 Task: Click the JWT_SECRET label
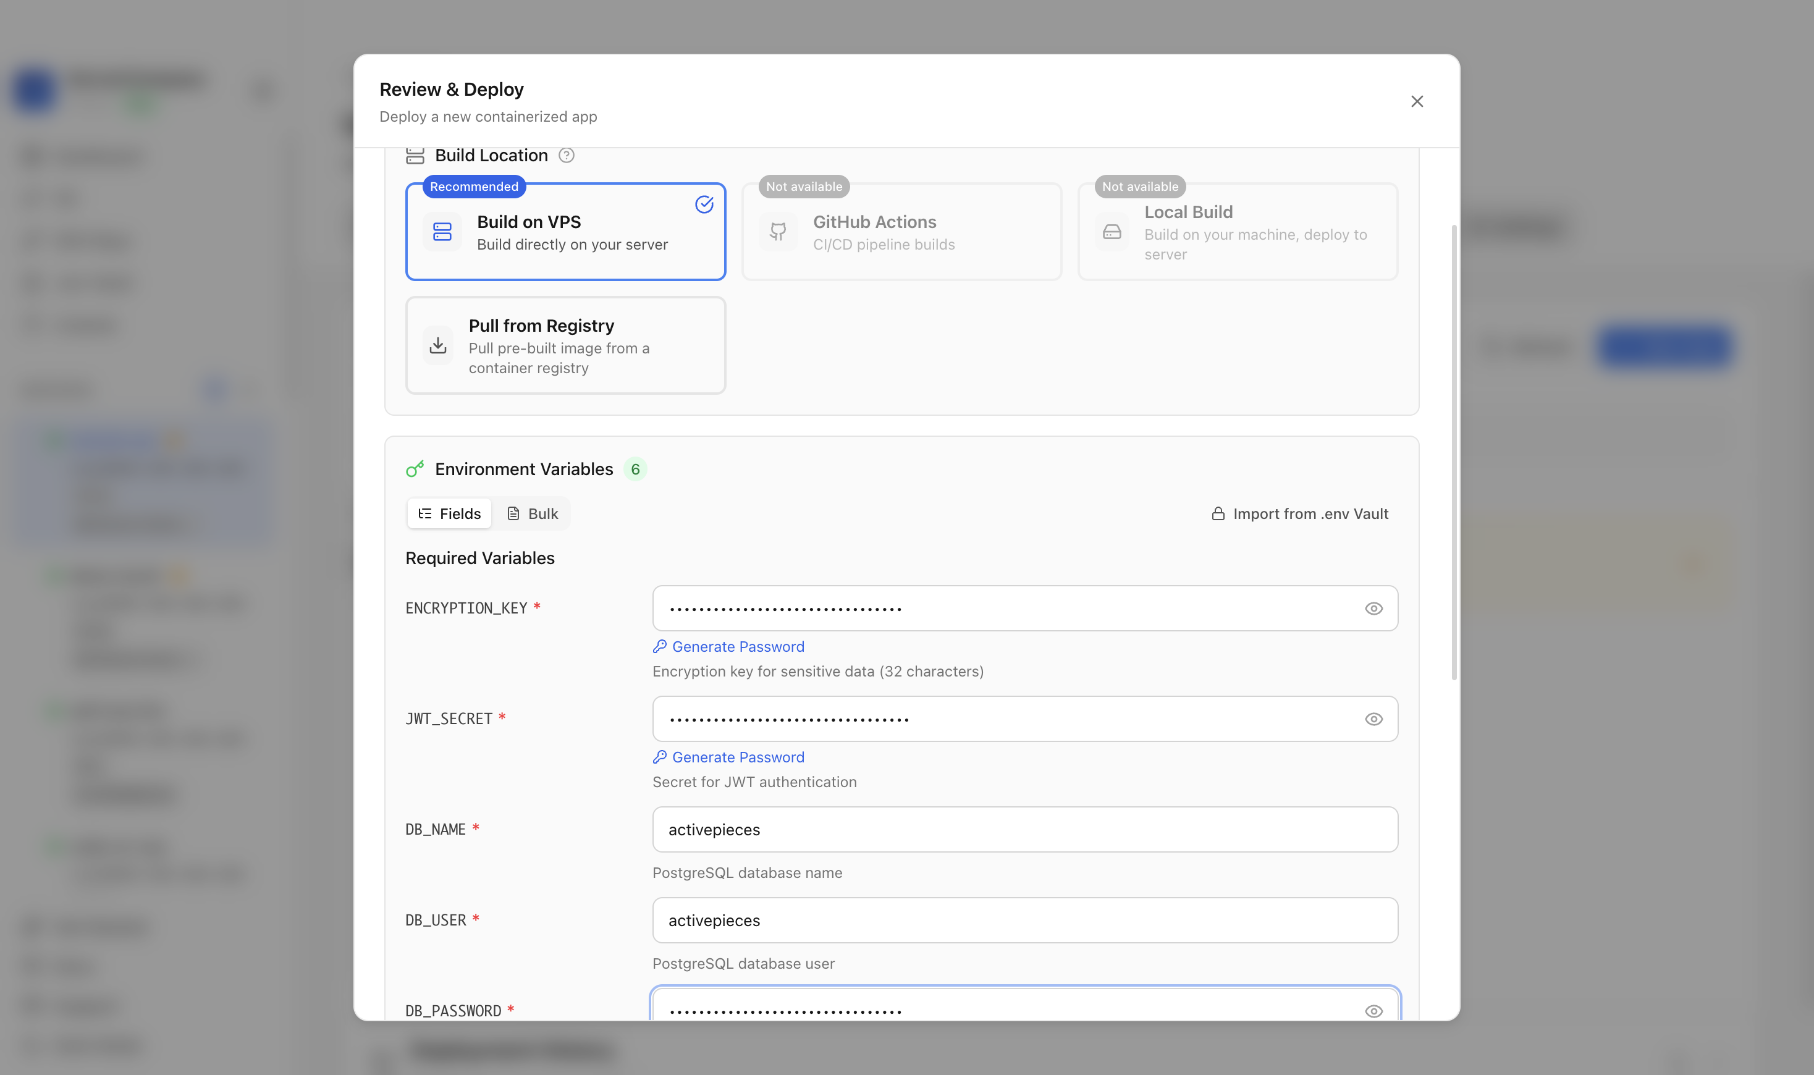pos(449,719)
